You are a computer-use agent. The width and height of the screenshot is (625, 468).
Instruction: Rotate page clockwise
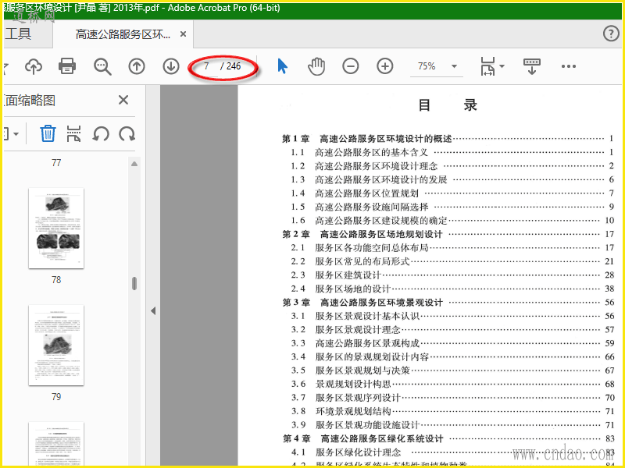click(127, 133)
